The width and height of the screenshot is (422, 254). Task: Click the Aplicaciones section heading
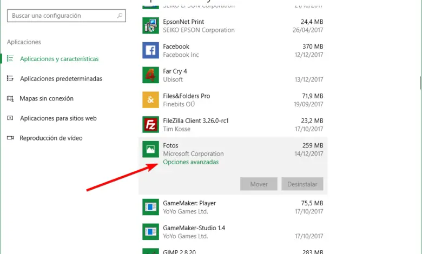coord(24,42)
